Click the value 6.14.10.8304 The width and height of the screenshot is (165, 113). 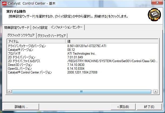[76, 69]
